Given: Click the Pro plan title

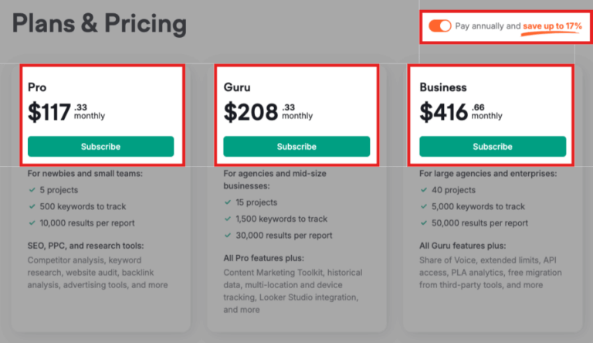Looking at the screenshot, I should click(x=37, y=87).
